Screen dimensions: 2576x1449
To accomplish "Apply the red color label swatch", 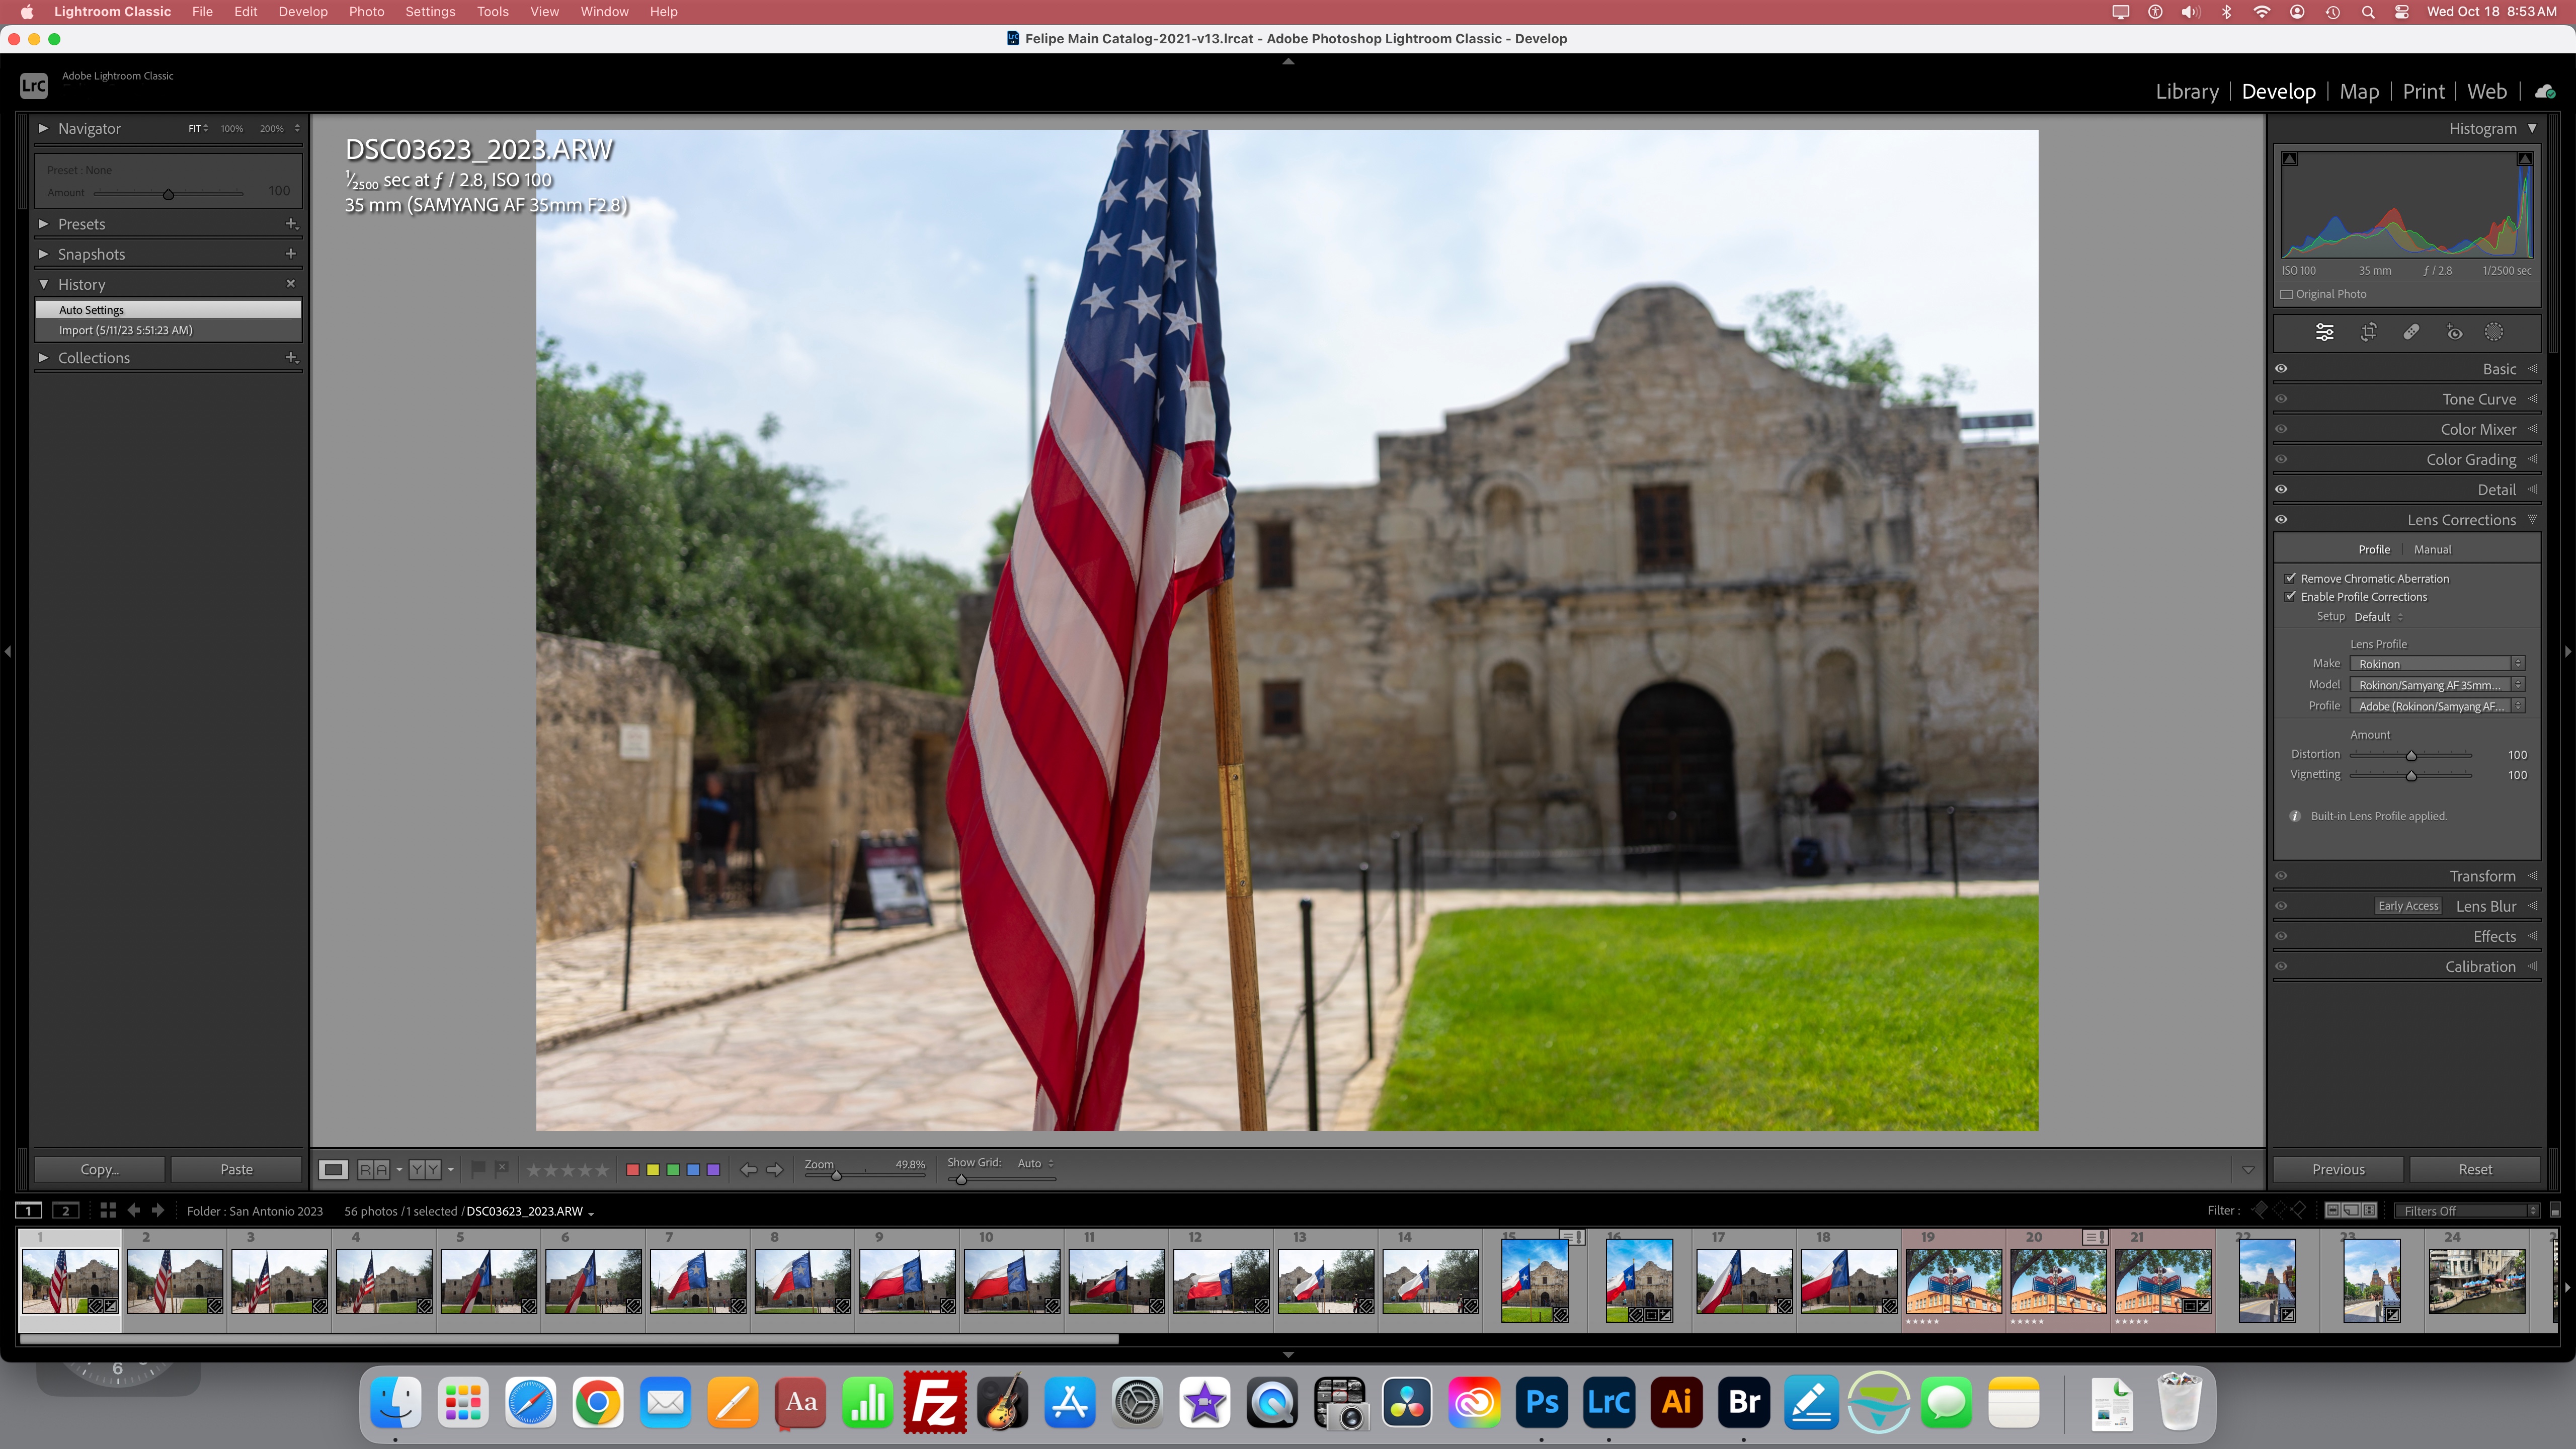I will (x=632, y=1169).
